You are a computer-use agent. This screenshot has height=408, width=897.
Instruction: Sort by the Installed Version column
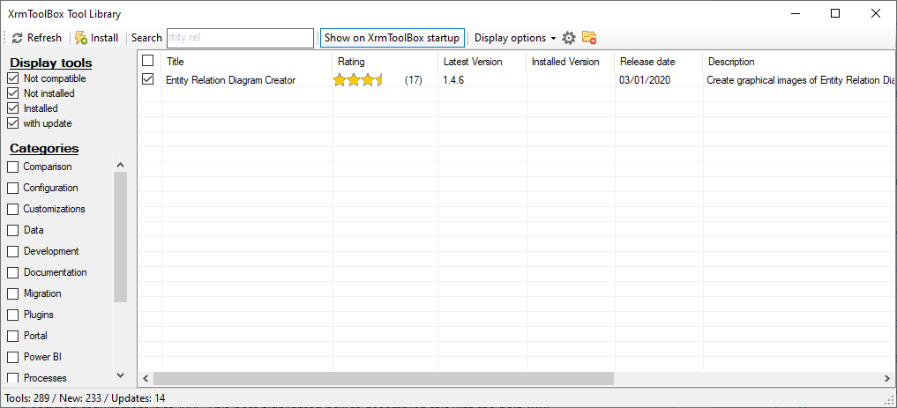571,62
